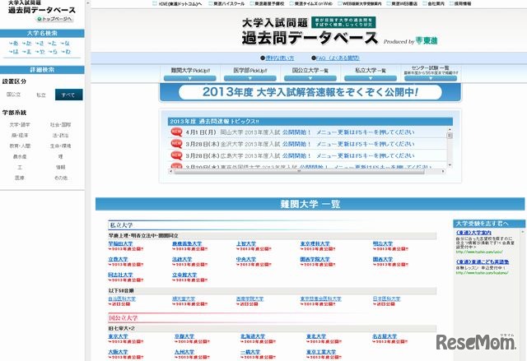Viewport: 527px width, 361px height.
Task: Choose 国公立 in 設置区分 filter
Action: click(13, 95)
